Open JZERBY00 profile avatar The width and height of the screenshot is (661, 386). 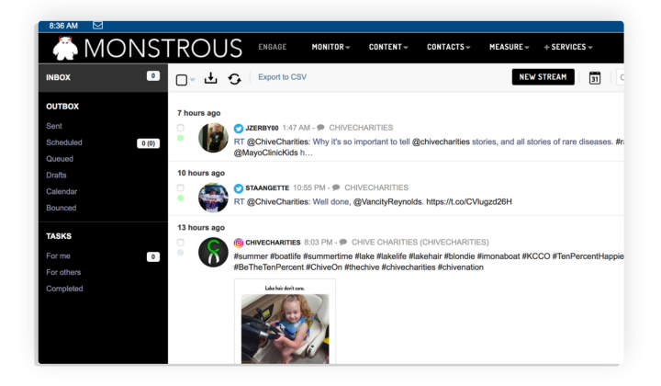(x=213, y=138)
